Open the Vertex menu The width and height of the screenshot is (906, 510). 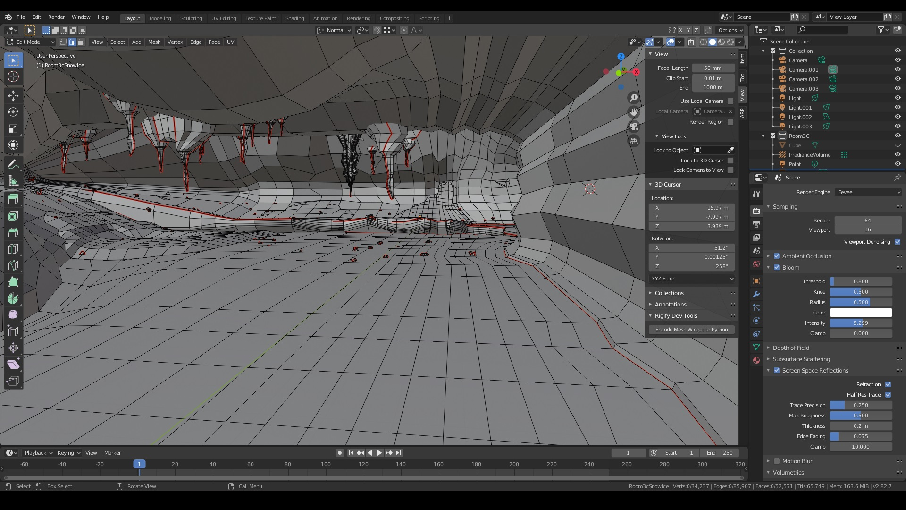coord(175,42)
